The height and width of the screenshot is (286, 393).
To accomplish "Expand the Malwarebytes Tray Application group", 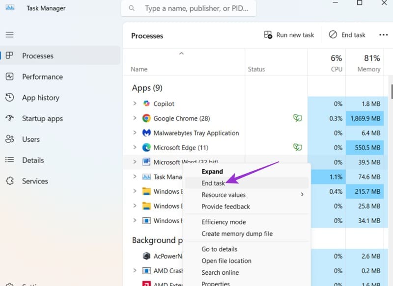I will [x=135, y=132].
